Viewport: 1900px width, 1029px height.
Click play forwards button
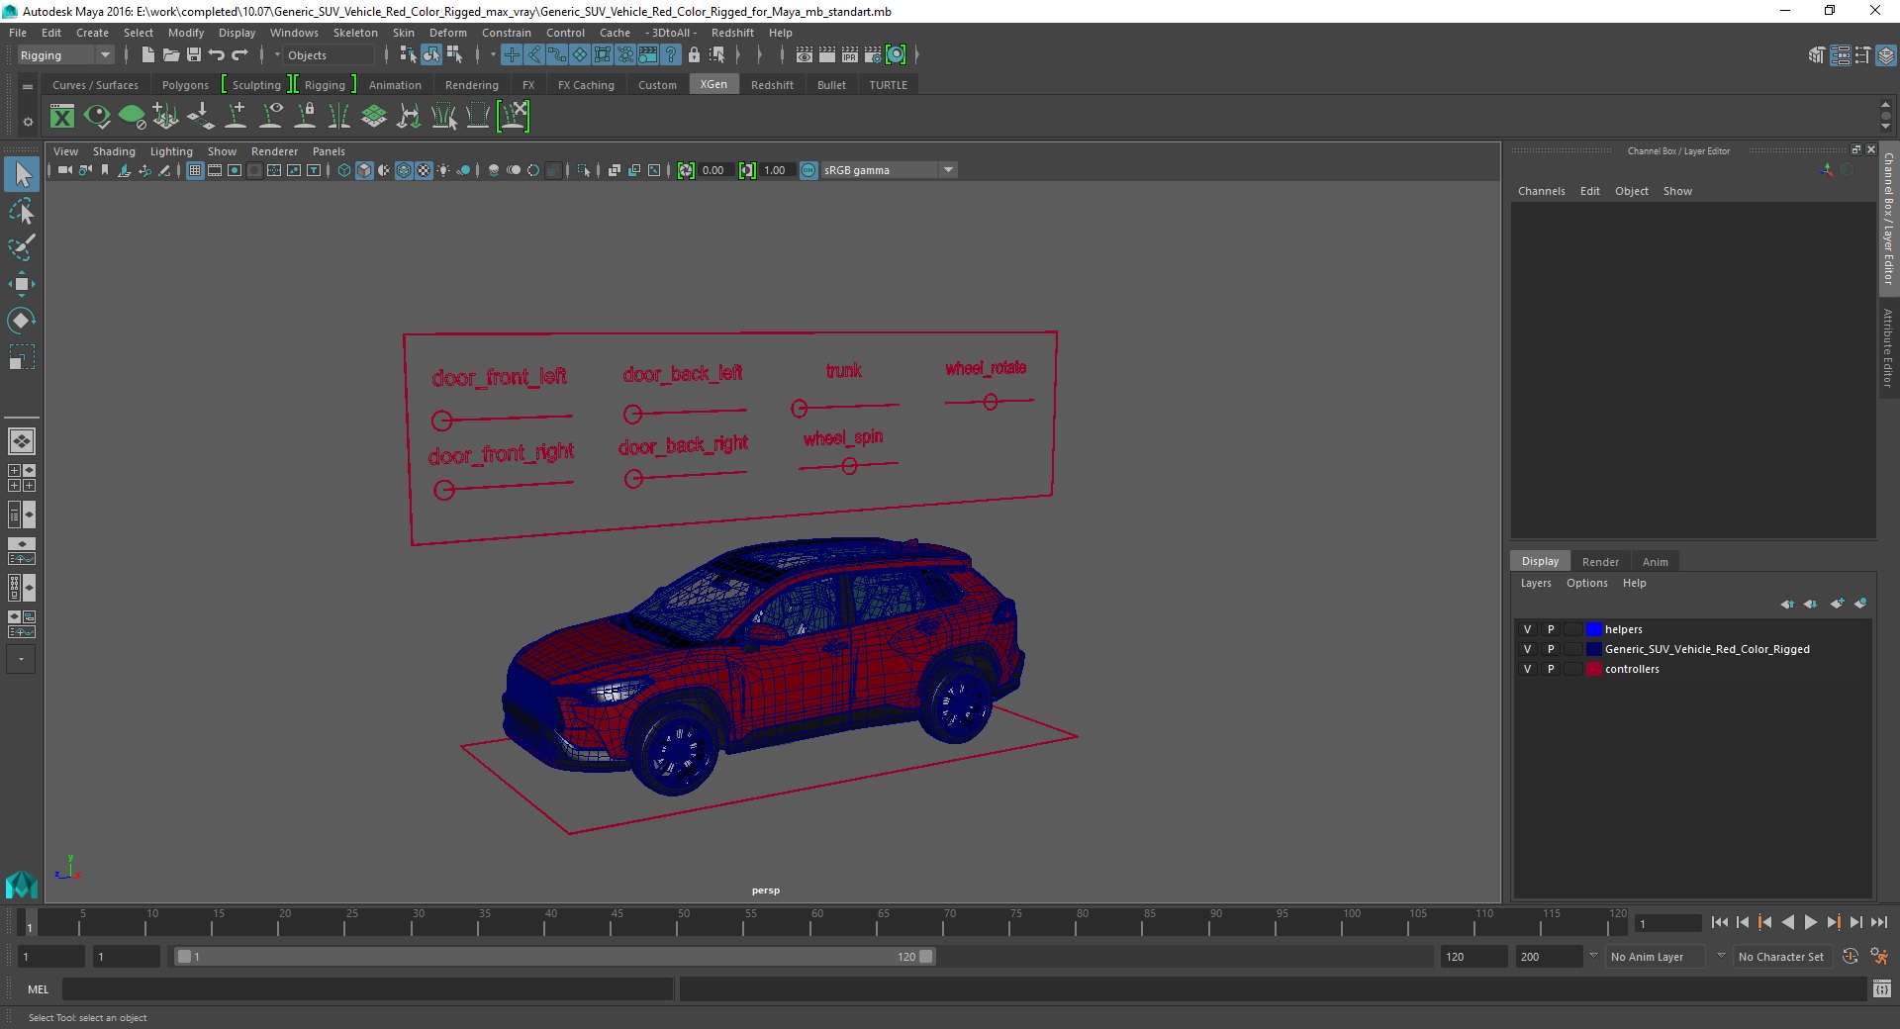click(1810, 922)
